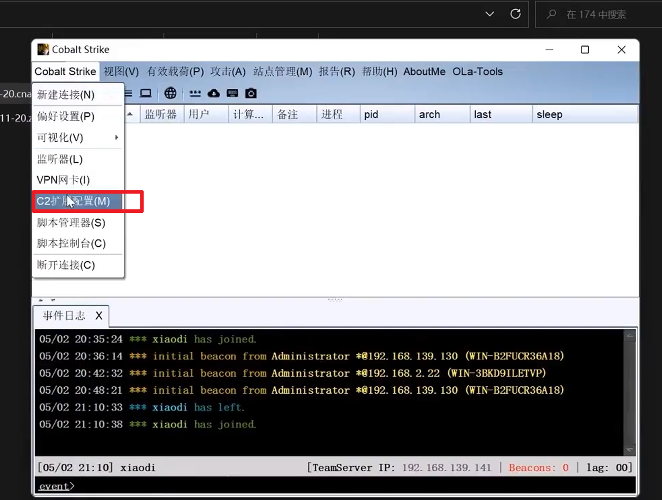Sort by the sleep column header

[x=585, y=114]
